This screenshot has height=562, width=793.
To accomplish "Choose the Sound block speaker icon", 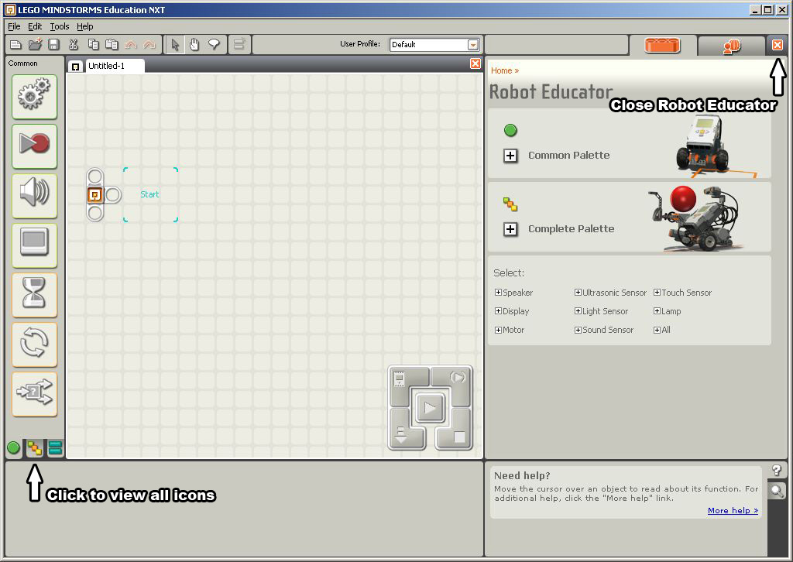I will click(34, 196).
